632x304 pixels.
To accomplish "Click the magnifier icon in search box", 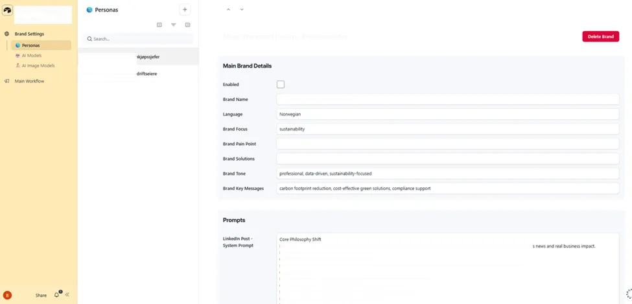I will click(89, 39).
